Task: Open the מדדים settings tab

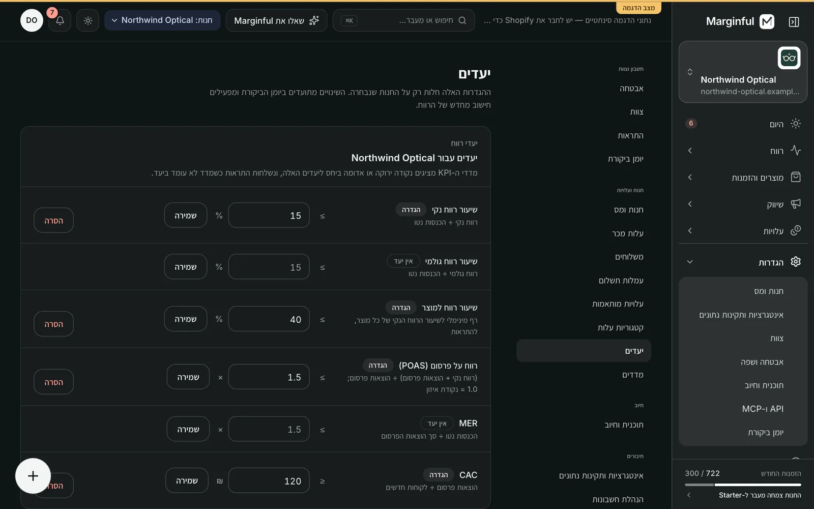Action: click(x=584, y=375)
